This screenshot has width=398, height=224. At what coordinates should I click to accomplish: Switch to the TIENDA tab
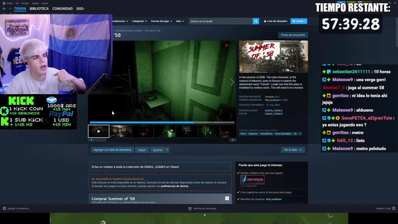(20, 9)
